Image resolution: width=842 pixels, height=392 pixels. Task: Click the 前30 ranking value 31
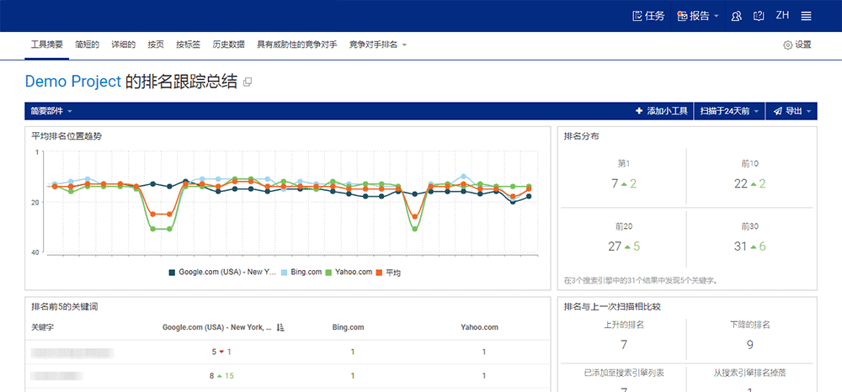[741, 246]
